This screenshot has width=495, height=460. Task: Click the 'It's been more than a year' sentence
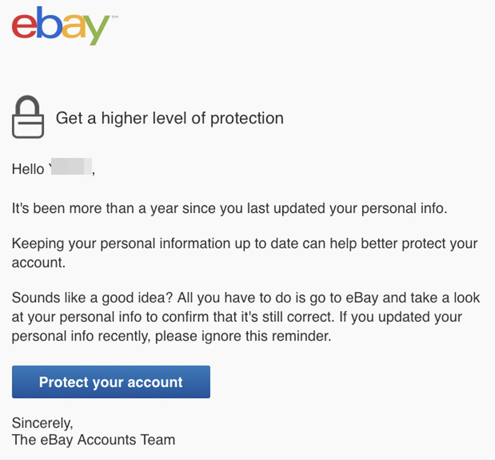tap(229, 209)
